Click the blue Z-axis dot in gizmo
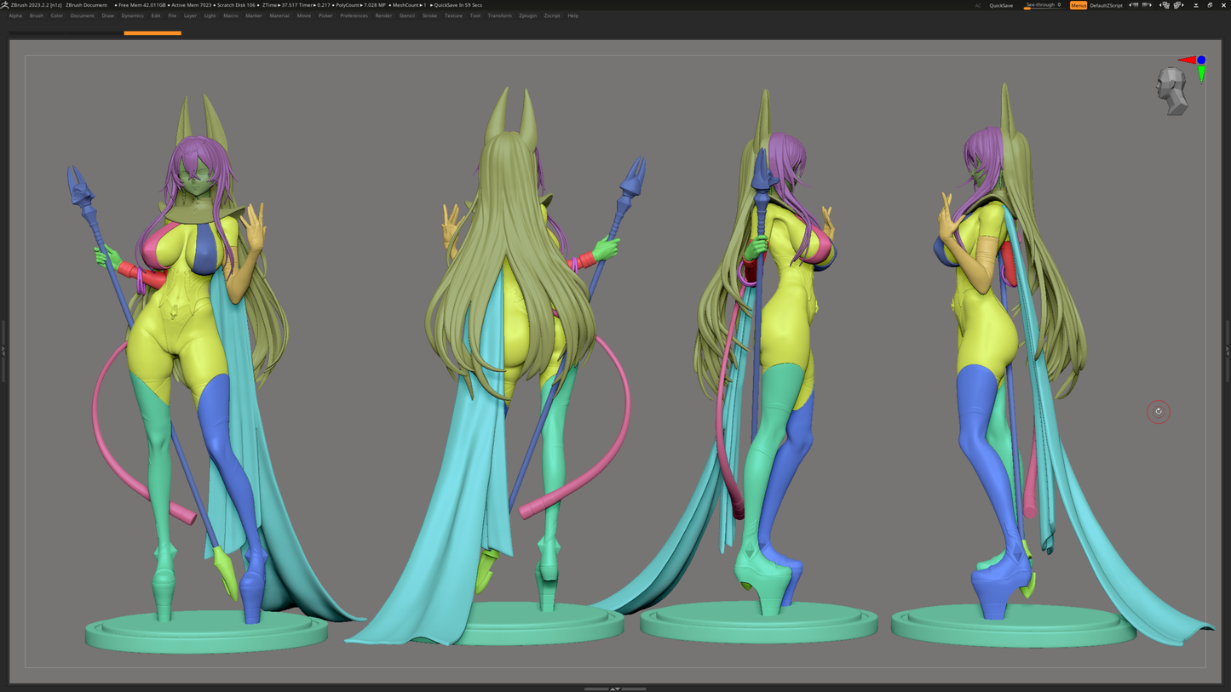This screenshot has height=692, width=1231. point(1201,60)
